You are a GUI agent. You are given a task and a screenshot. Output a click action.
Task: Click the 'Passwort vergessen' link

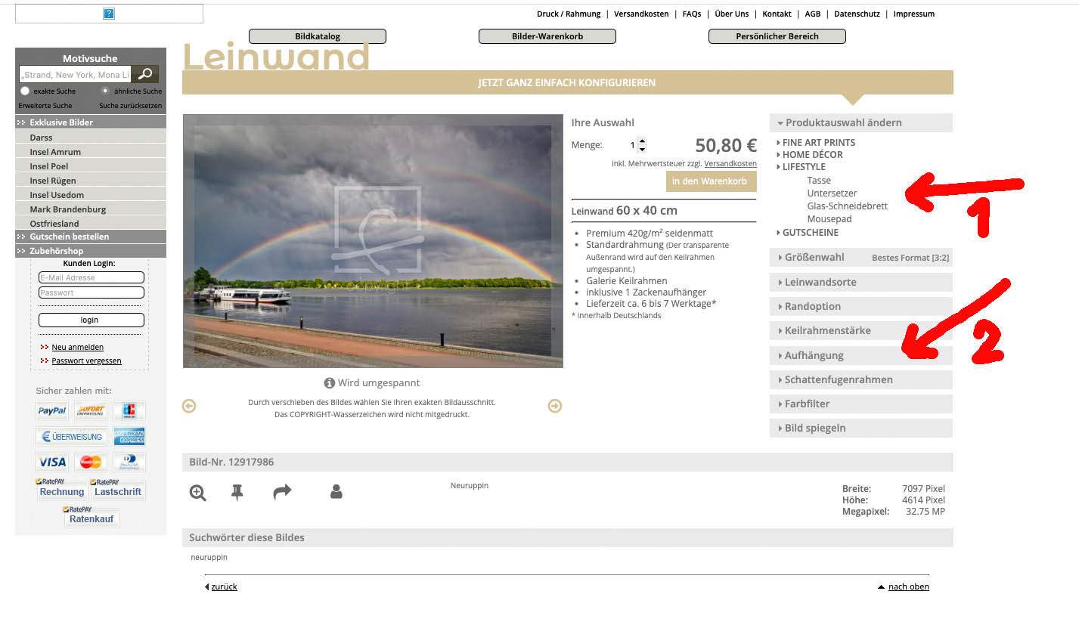(86, 361)
